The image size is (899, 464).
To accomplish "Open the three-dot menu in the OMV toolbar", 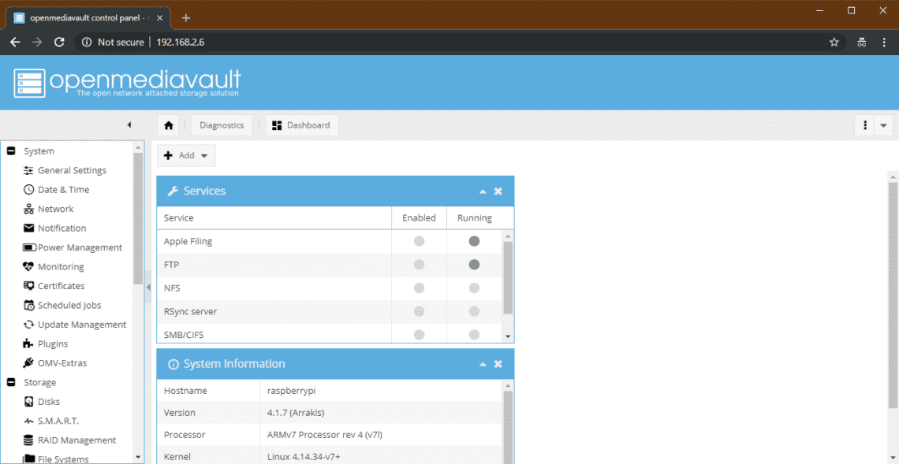I will 864,125.
